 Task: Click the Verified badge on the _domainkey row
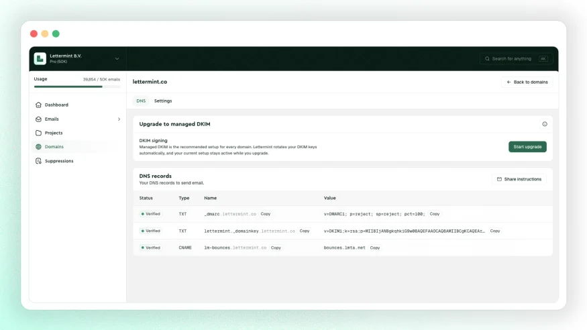click(150, 231)
